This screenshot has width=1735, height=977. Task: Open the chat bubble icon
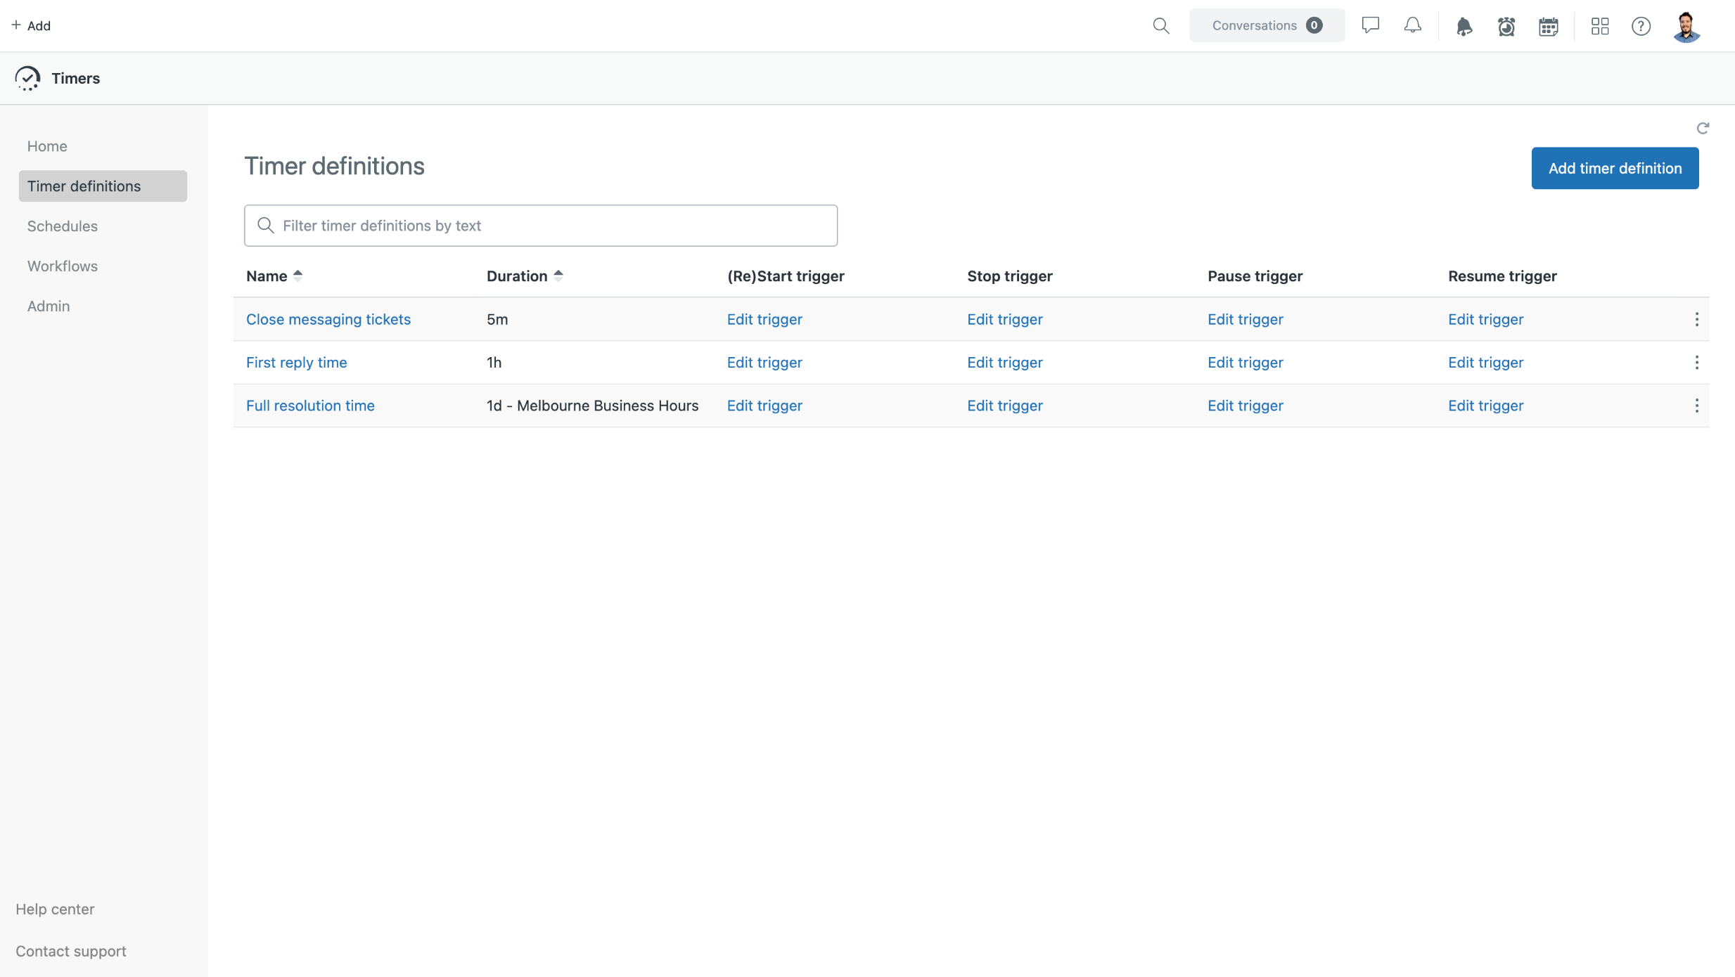[1370, 26]
